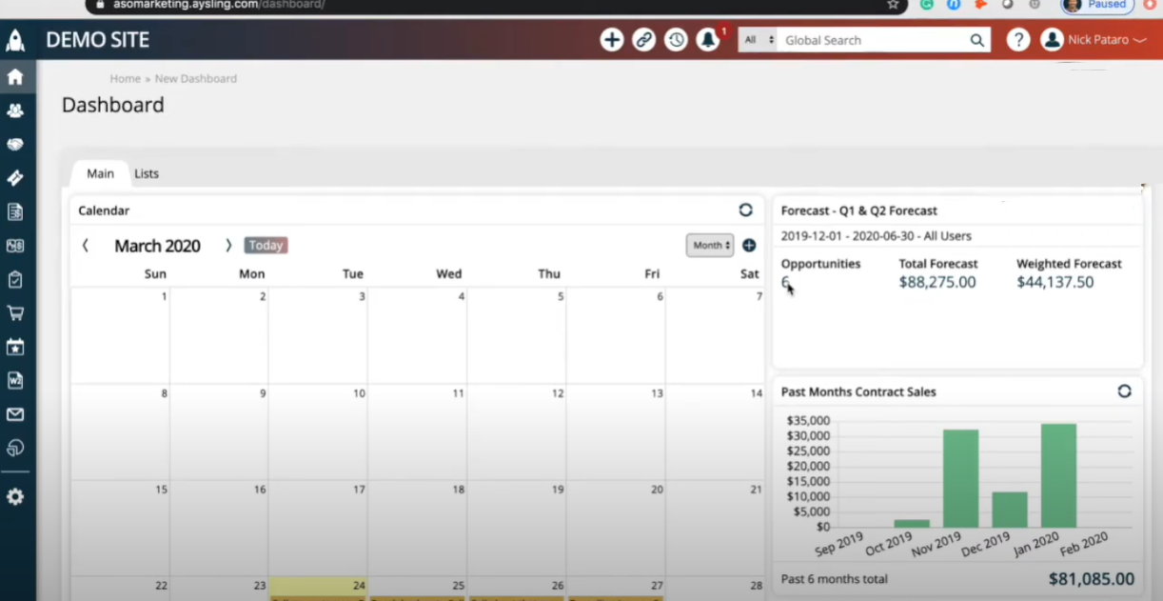
Task: Go to previous month arrow
Action: (x=86, y=245)
